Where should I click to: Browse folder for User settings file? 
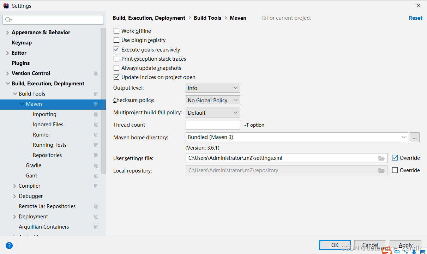pos(381,158)
